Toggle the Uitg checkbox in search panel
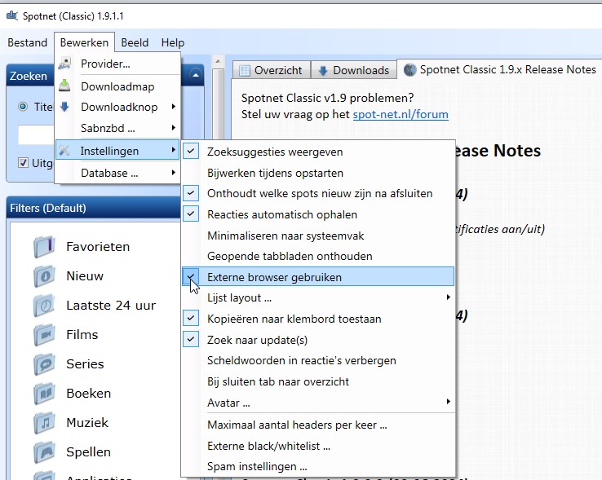The width and height of the screenshot is (602, 480). tap(23, 163)
